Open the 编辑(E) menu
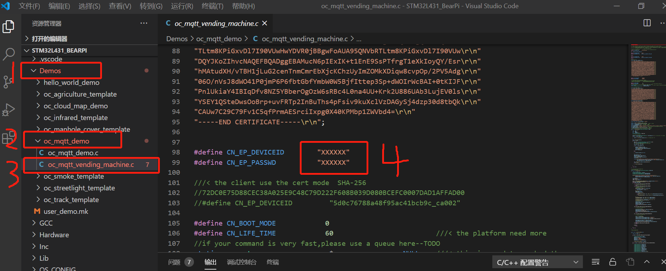666x271 pixels. pyautogui.click(x=59, y=6)
